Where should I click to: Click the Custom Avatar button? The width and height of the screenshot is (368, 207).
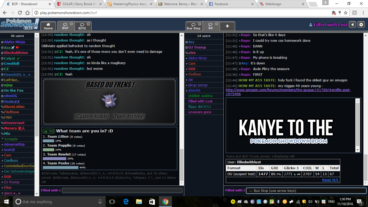92,116
